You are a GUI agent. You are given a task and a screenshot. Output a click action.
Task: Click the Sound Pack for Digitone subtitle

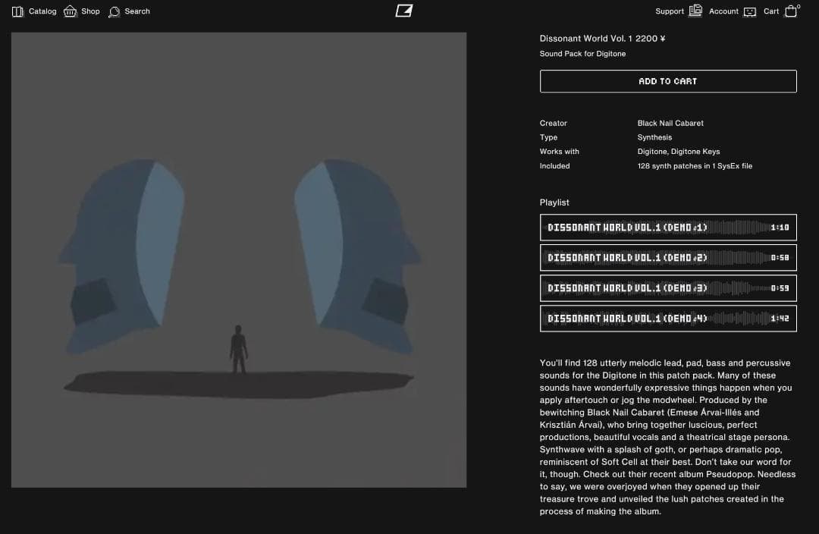pos(582,54)
